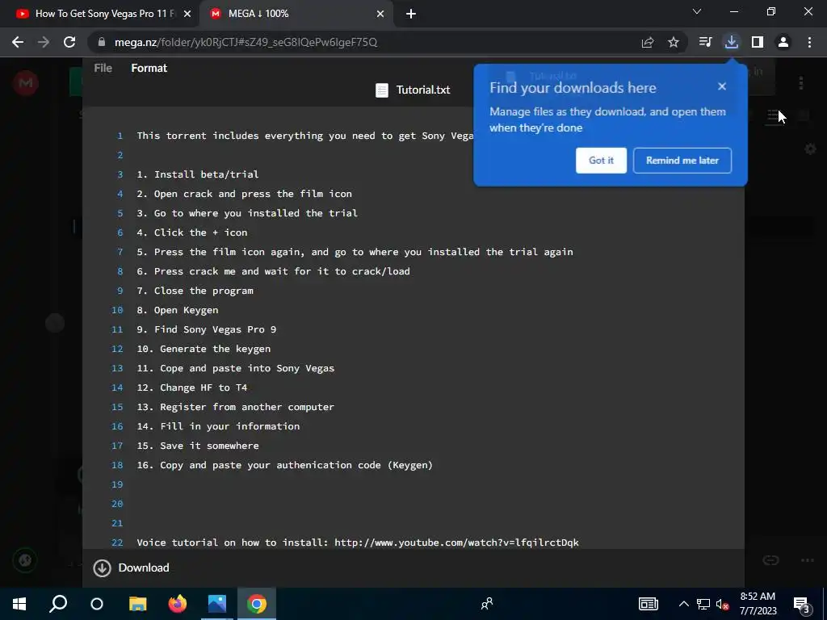The image size is (827, 620).
Task: Open Cortana circle on taskbar
Action: [x=97, y=604]
